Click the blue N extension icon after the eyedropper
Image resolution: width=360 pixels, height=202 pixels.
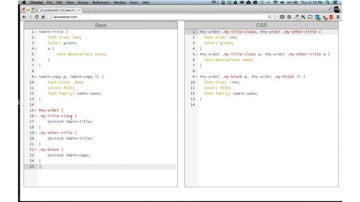[x=303, y=17]
